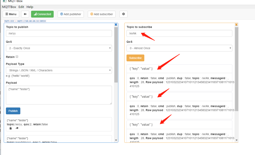Click subscriber panel scroll down arrow

click(x=237, y=140)
